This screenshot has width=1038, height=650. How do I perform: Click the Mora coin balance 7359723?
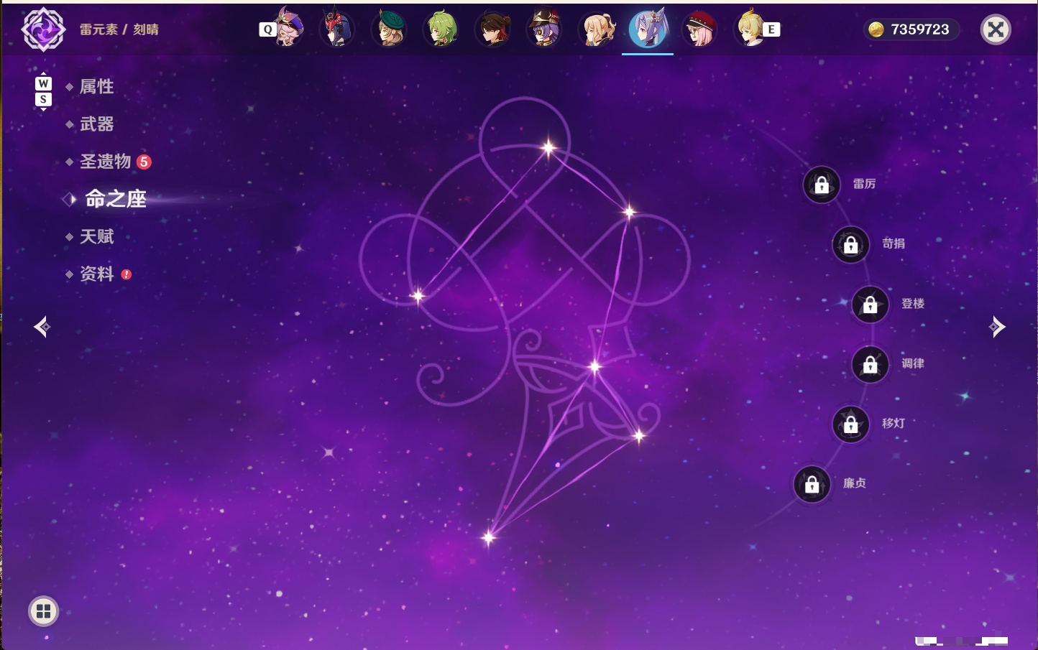[x=911, y=29]
